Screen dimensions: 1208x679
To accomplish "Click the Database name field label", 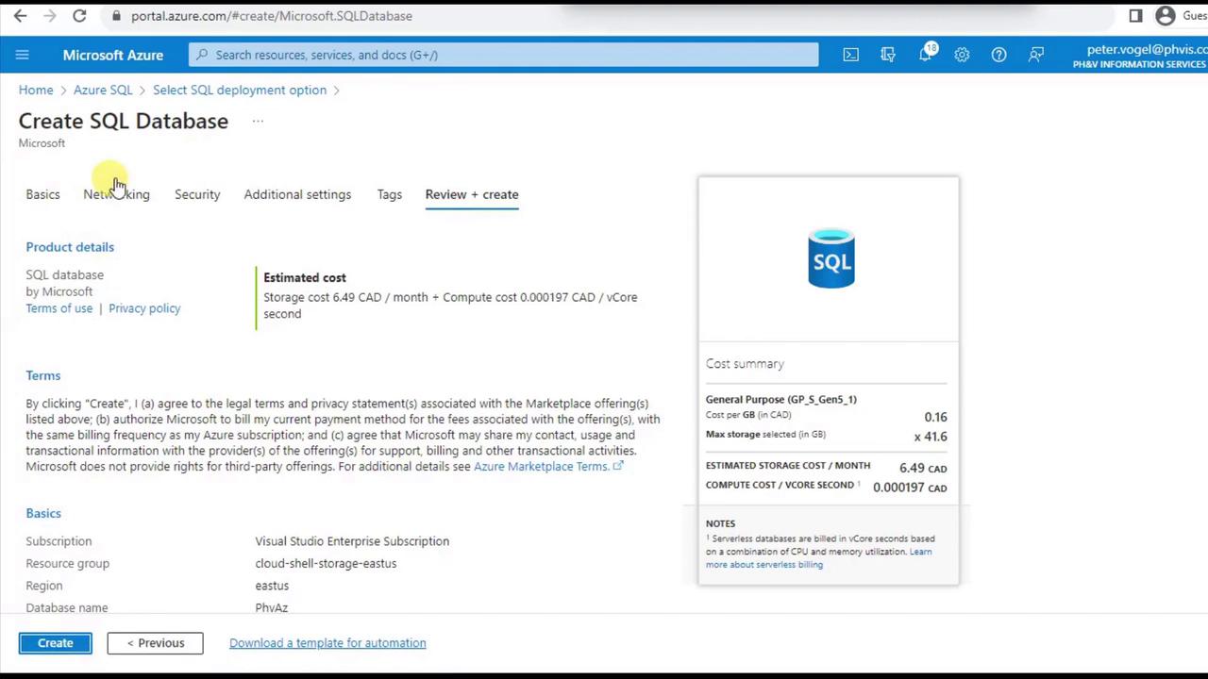I will (x=67, y=608).
